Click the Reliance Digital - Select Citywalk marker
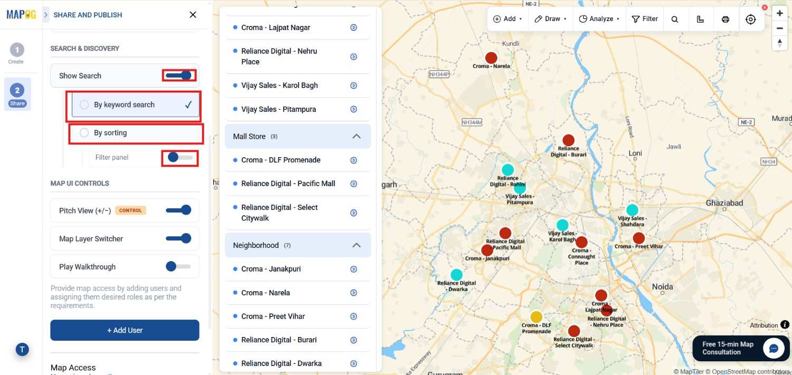The width and height of the screenshot is (792, 375). point(574,331)
